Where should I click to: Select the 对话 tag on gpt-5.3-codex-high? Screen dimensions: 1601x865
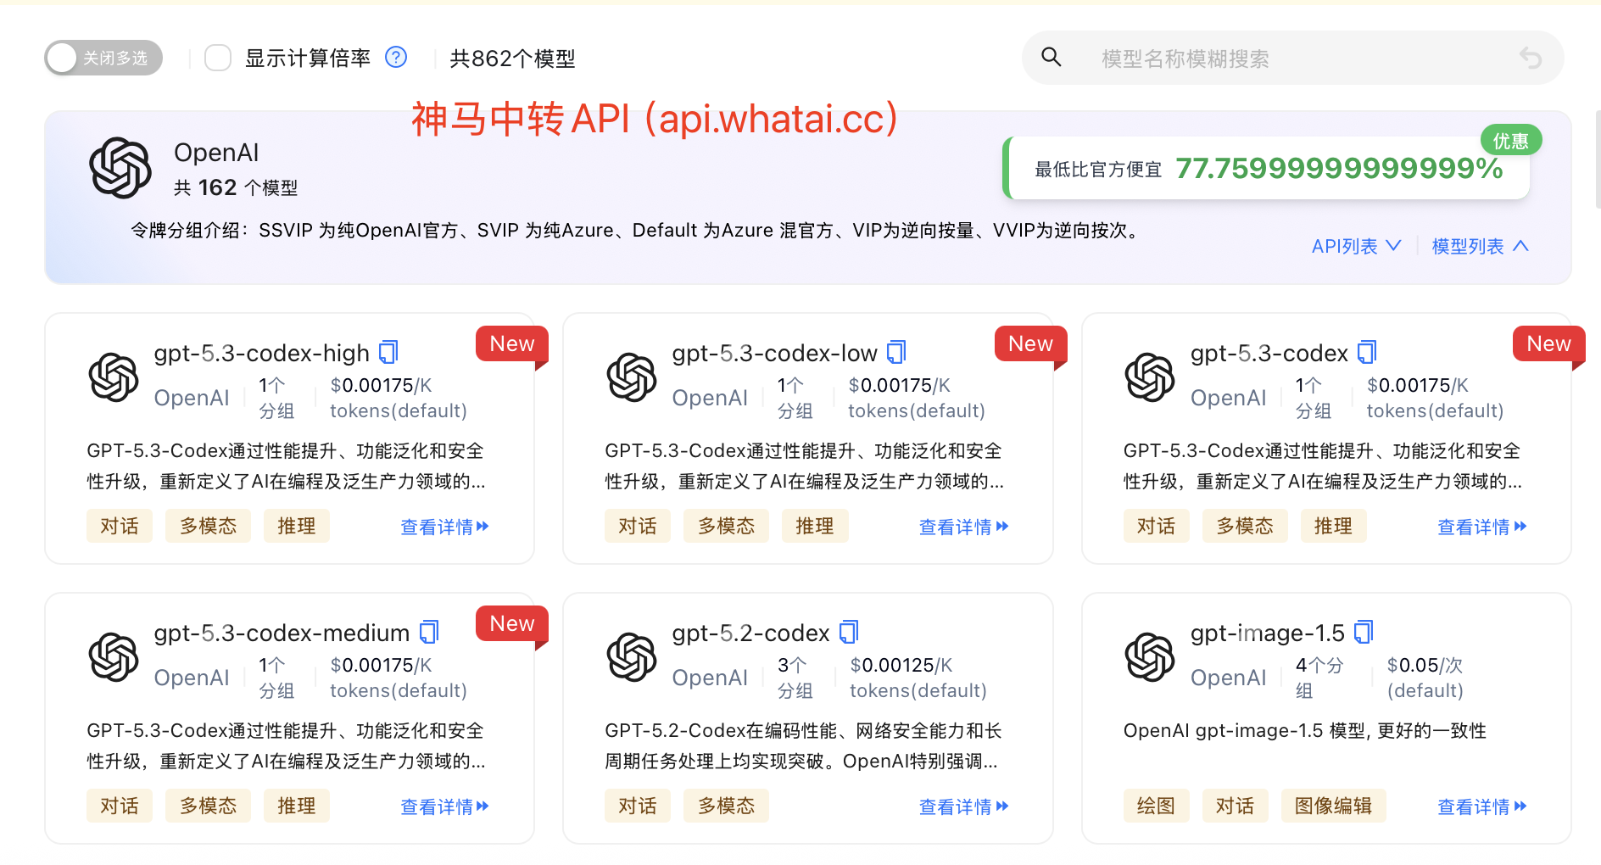pos(119,526)
